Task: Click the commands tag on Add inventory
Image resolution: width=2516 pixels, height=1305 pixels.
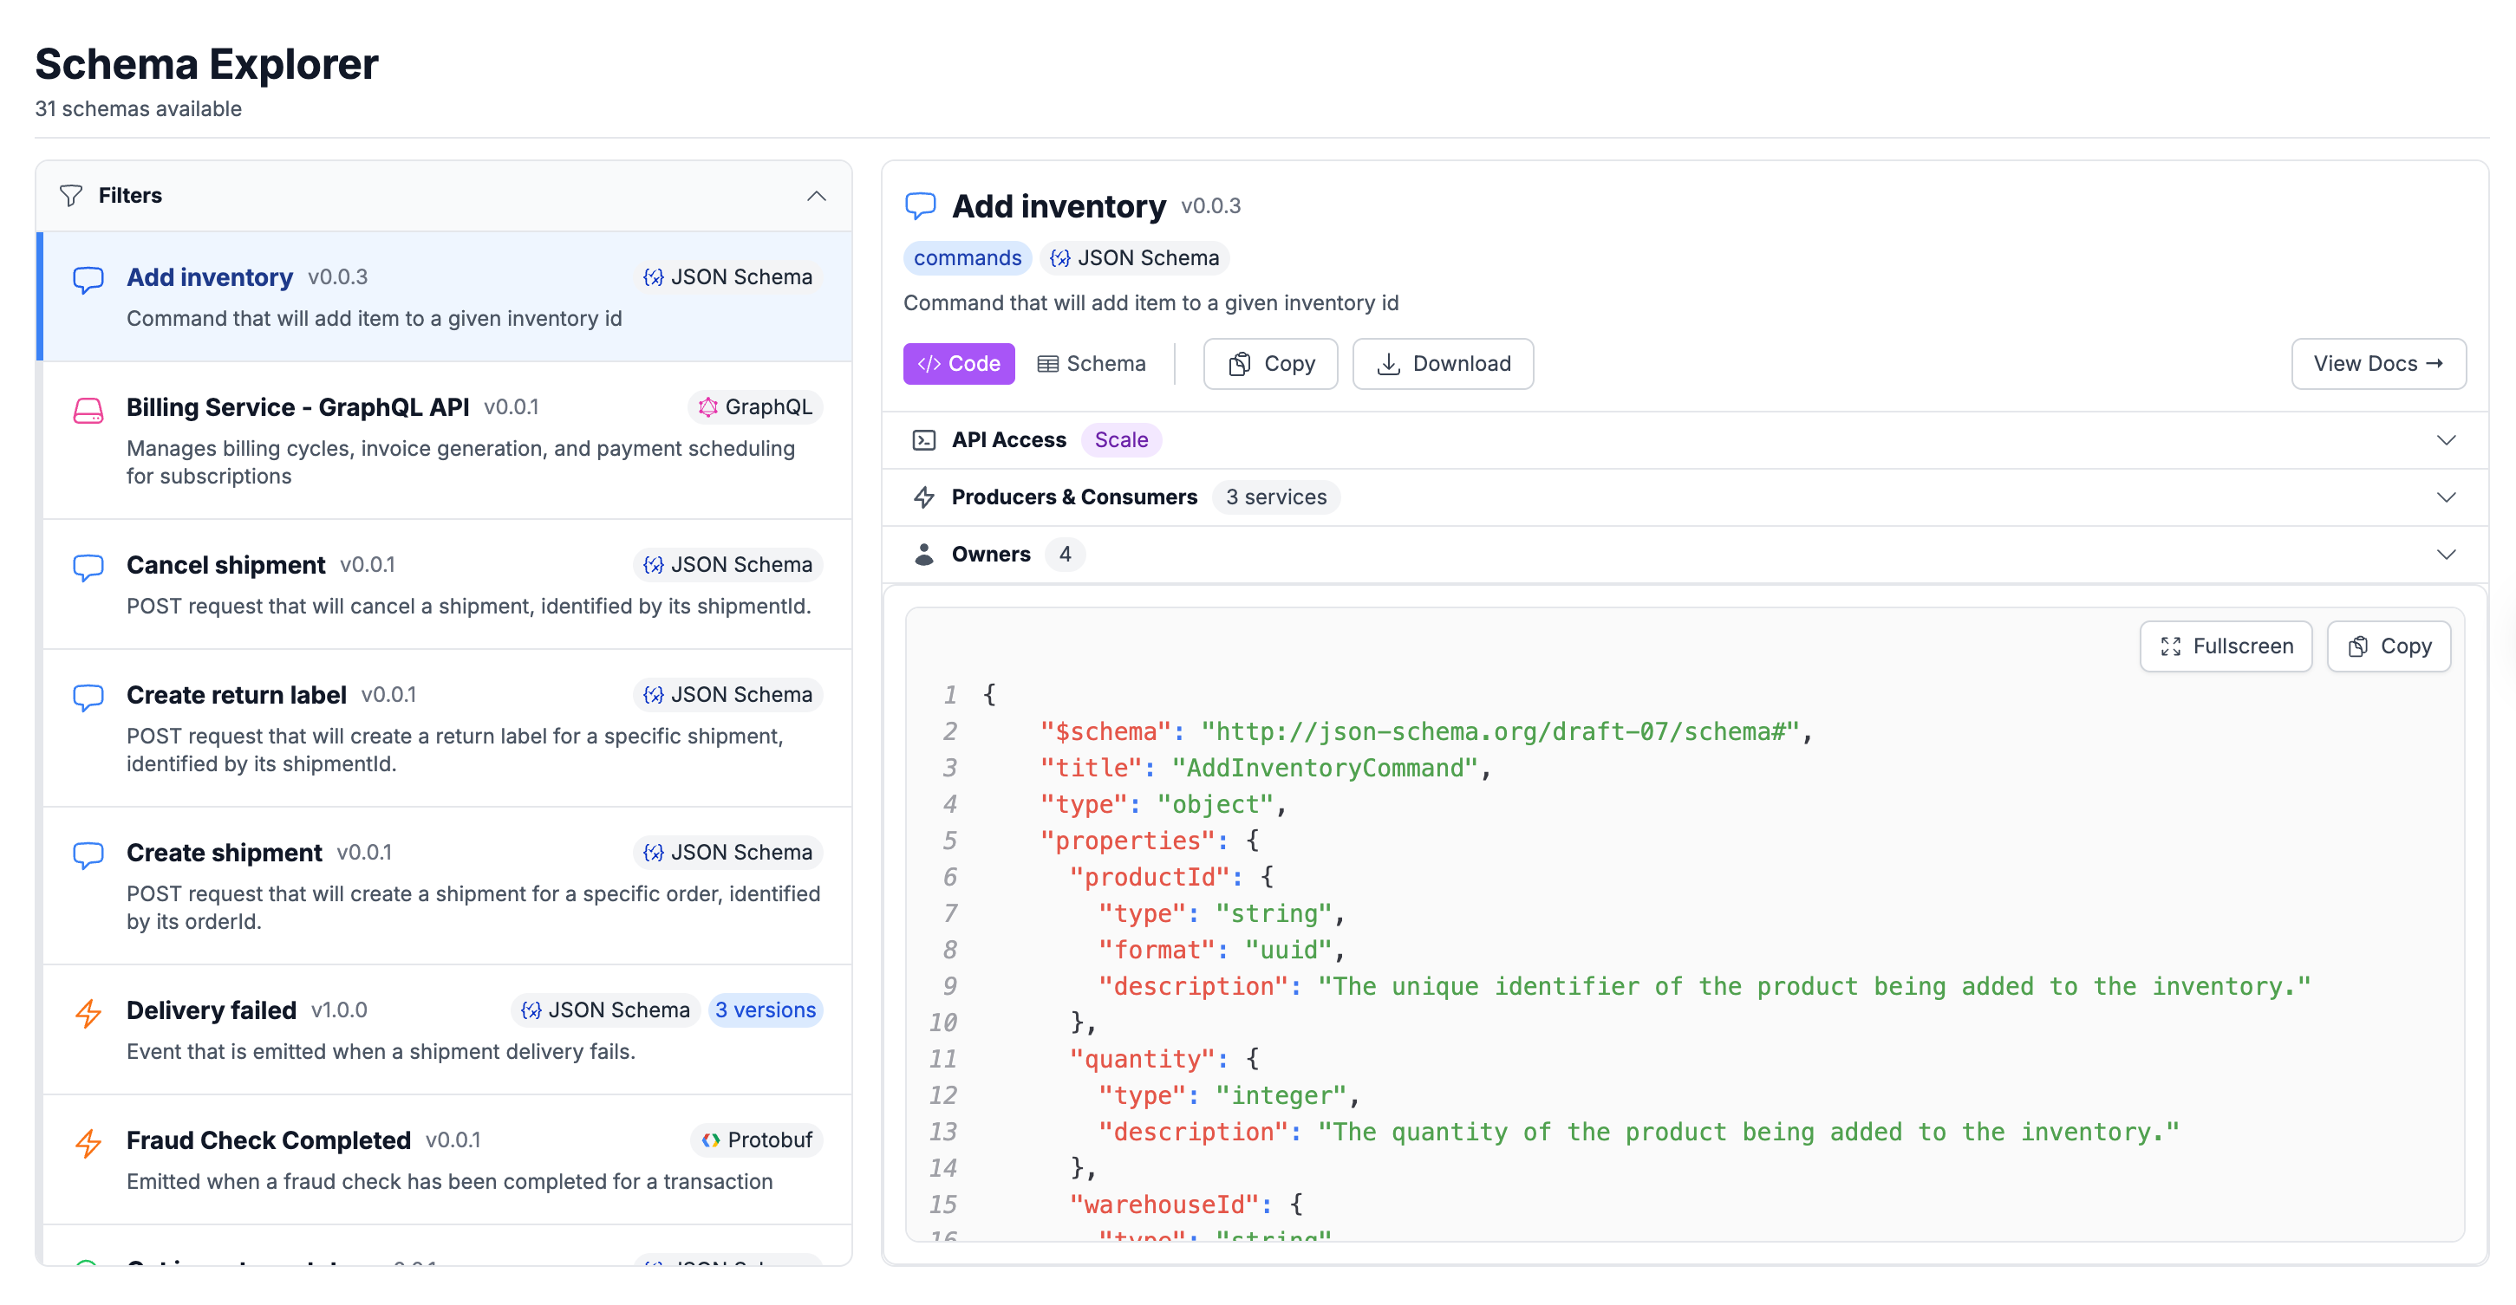Action: coord(967,257)
